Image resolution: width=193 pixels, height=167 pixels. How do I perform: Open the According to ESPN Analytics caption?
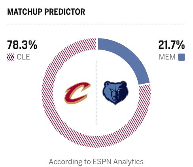96,162
